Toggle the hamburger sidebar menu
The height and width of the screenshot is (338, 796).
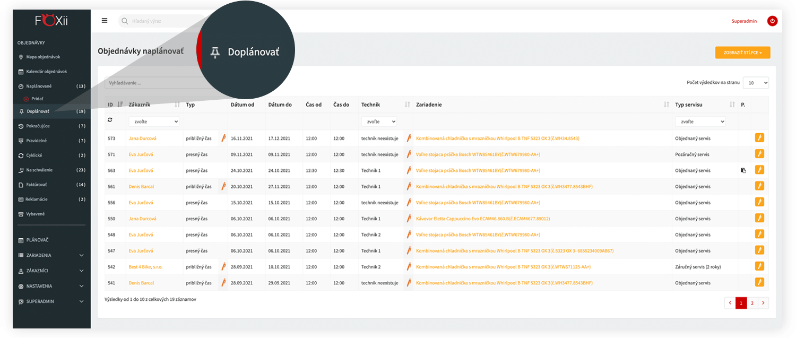[105, 21]
